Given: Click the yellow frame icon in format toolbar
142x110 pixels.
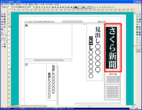Looking at the screenshot, I should 37,7.
